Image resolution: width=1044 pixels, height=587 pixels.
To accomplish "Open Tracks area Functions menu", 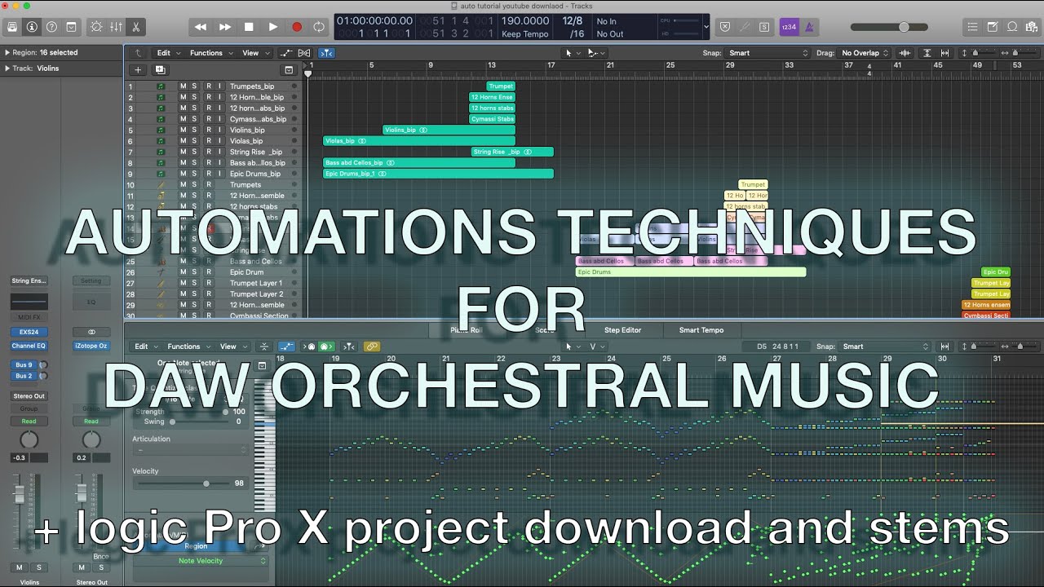I will [x=210, y=53].
